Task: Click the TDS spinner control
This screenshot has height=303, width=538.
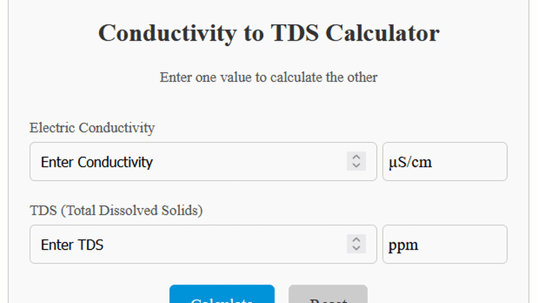Action: (357, 244)
